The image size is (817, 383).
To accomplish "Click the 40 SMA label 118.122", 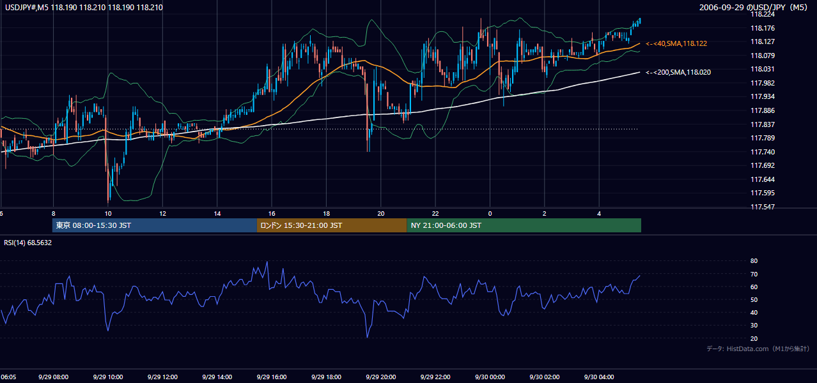I will (676, 43).
